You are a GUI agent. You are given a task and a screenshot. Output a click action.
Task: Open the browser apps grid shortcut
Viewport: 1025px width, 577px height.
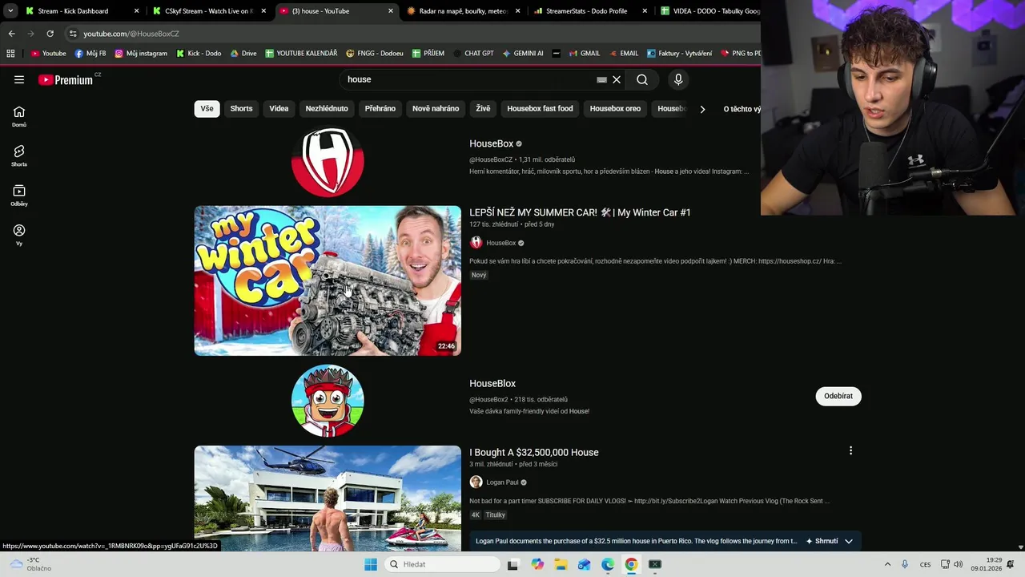(x=10, y=53)
